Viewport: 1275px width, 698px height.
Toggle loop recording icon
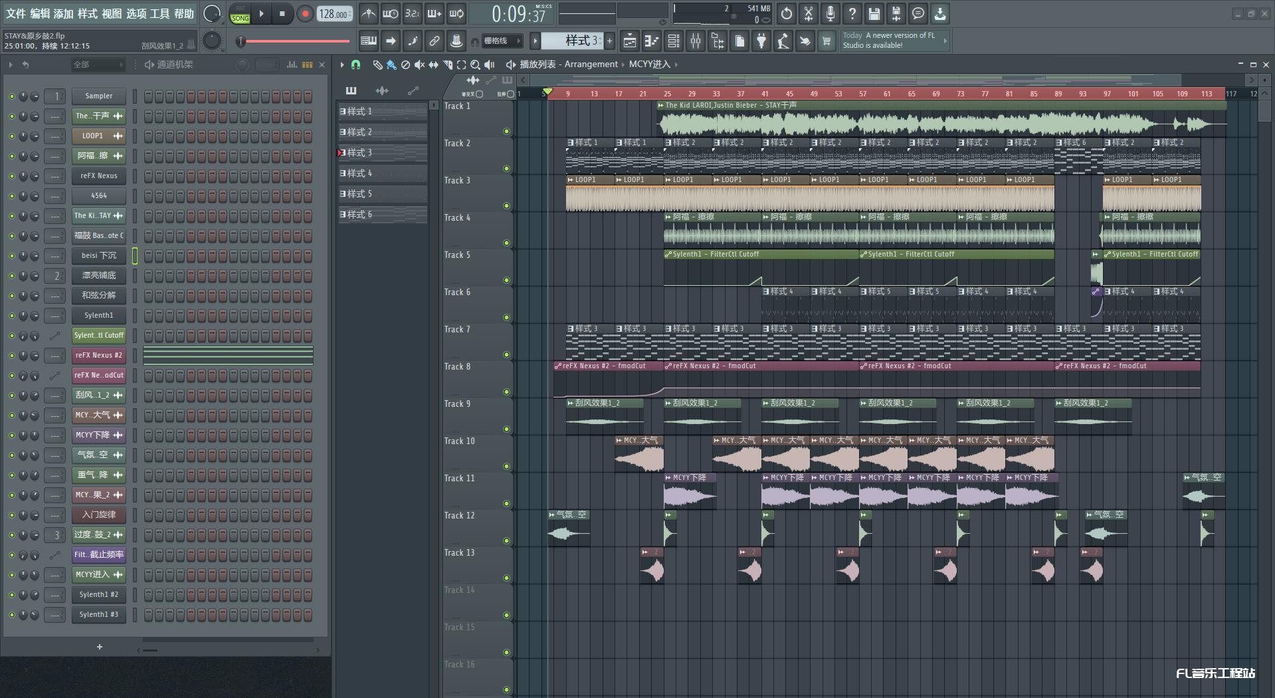456,14
